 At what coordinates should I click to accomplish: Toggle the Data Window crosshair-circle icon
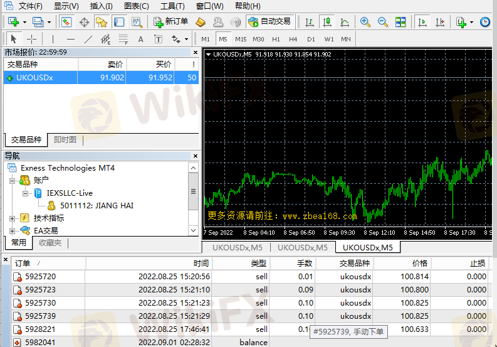pyautogui.click(x=84, y=22)
